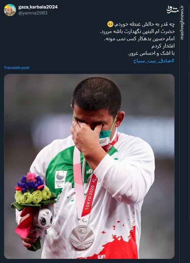Select the first tweet line beside the emoji
This screenshot has width=190, height=263.
click(x=144, y=24)
